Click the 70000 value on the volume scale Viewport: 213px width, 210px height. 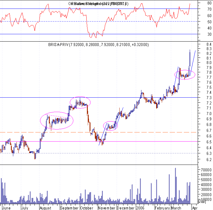(206, 170)
